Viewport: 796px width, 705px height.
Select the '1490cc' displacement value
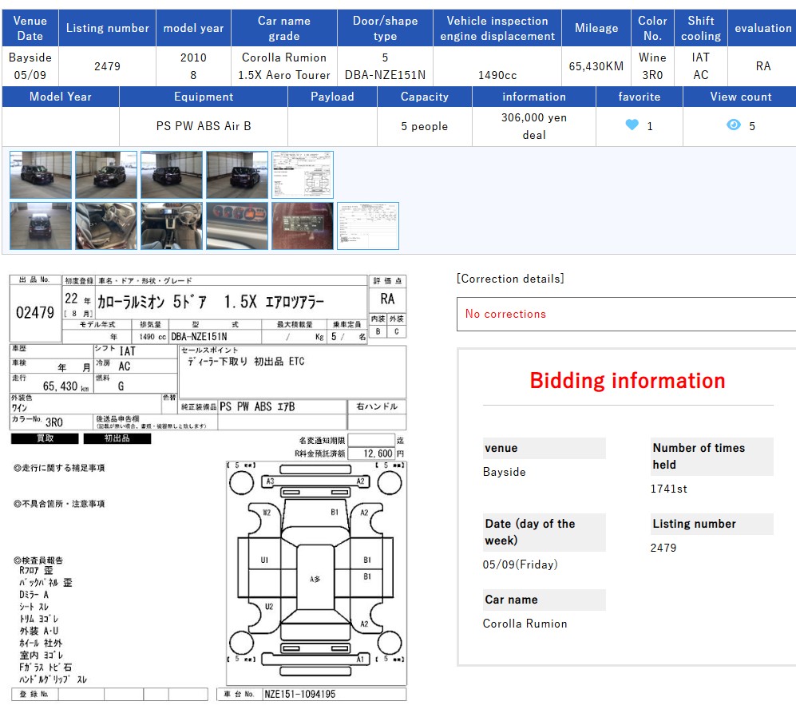(497, 75)
